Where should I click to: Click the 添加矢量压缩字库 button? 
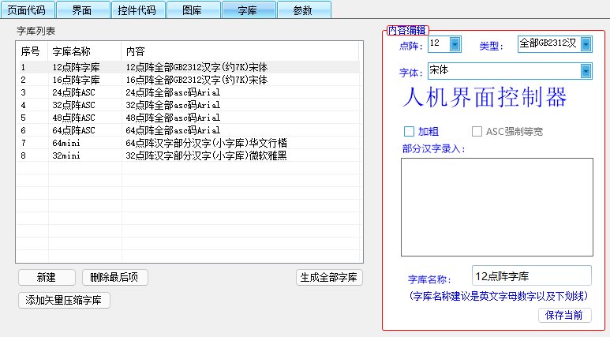pos(64,300)
